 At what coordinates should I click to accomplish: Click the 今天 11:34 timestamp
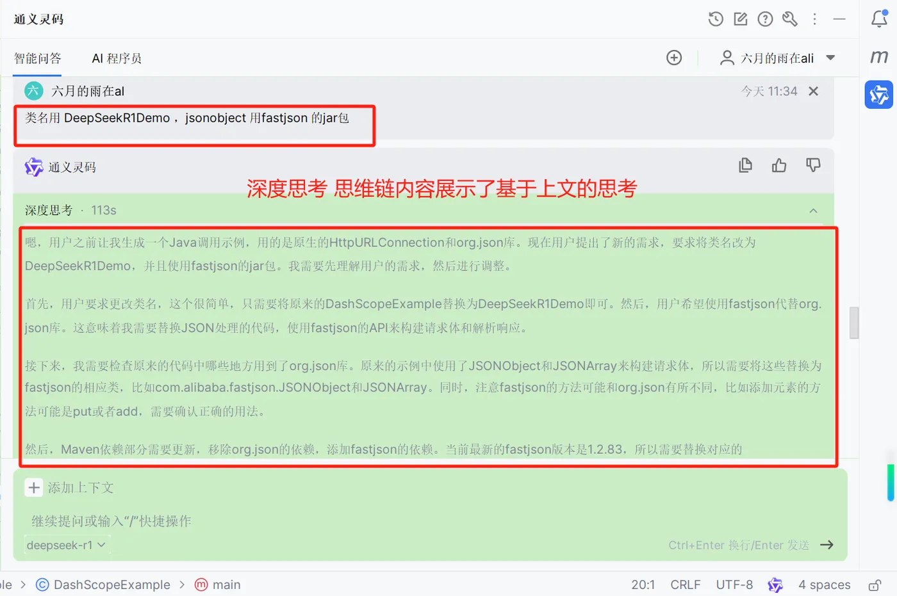click(x=769, y=91)
